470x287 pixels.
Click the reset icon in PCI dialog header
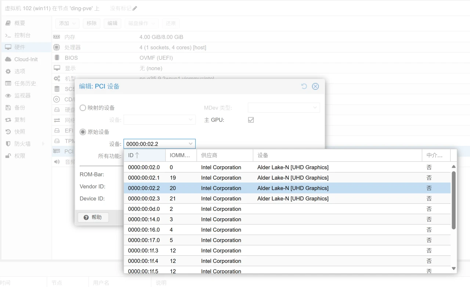pyautogui.click(x=304, y=86)
